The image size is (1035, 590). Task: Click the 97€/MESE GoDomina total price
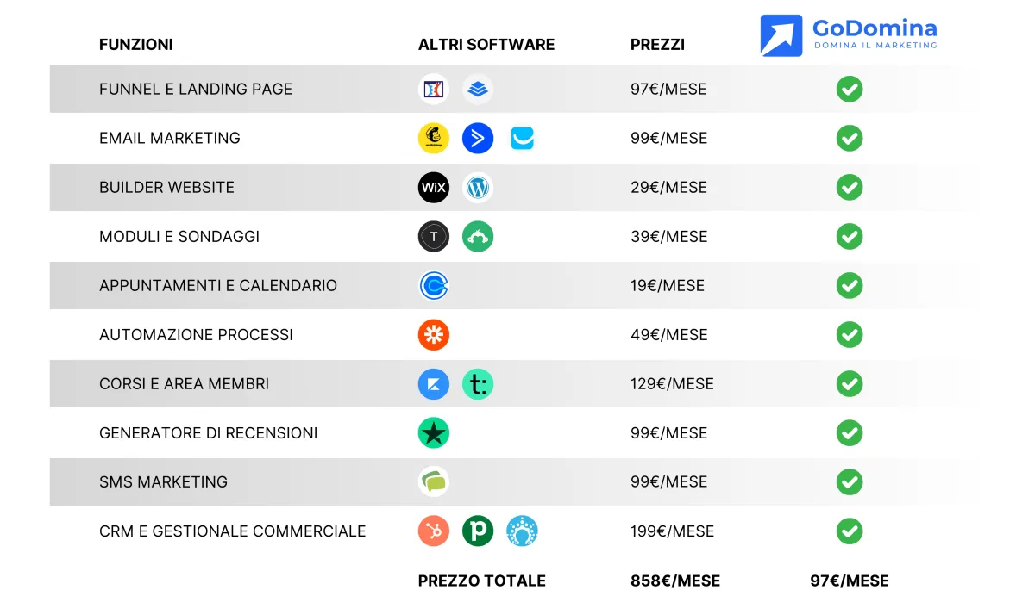(850, 581)
